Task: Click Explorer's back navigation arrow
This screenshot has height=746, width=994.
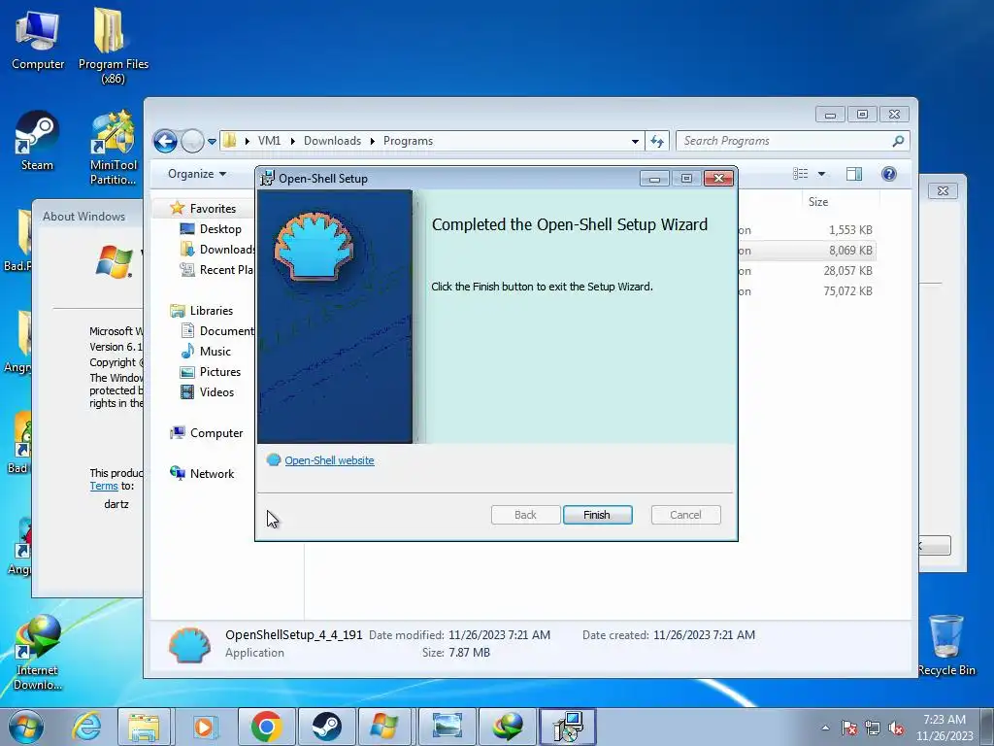Action: [x=165, y=141]
